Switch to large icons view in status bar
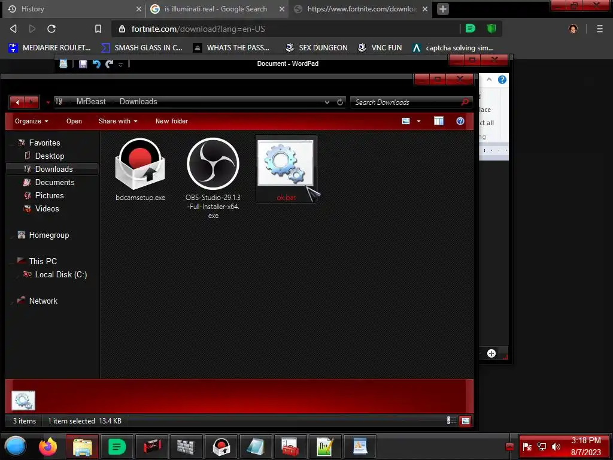Viewport: 613px width, 460px height. 465,421
